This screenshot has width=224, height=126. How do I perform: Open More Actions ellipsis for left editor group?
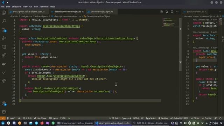(177, 12)
